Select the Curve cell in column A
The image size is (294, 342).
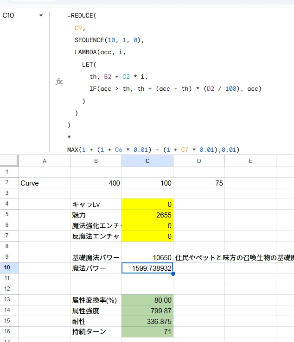click(45, 183)
